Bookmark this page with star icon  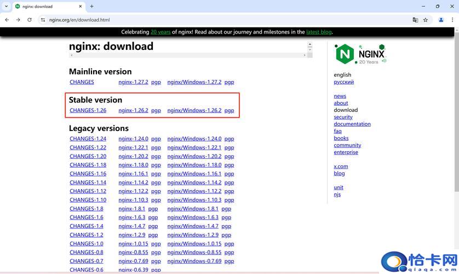coord(426,20)
